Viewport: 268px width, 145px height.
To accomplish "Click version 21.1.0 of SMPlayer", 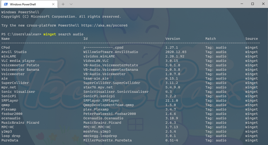I will point(172,101).
